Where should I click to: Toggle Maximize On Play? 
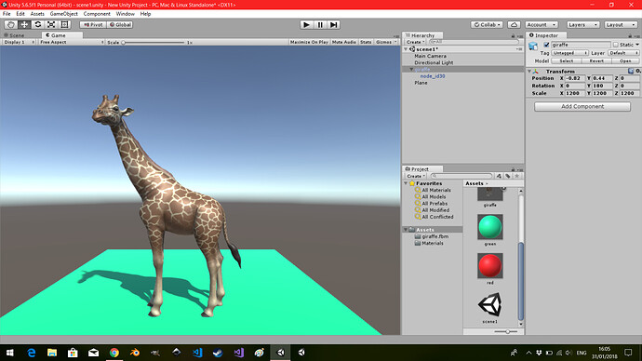tap(309, 42)
